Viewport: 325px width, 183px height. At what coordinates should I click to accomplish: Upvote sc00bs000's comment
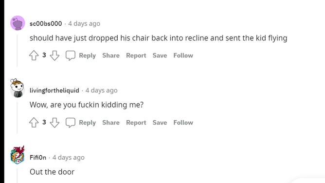pyautogui.click(x=34, y=55)
